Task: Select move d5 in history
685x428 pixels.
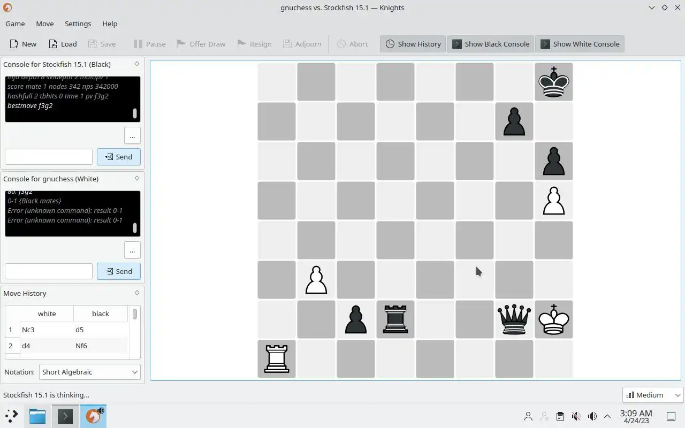Action: click(101, 330)
